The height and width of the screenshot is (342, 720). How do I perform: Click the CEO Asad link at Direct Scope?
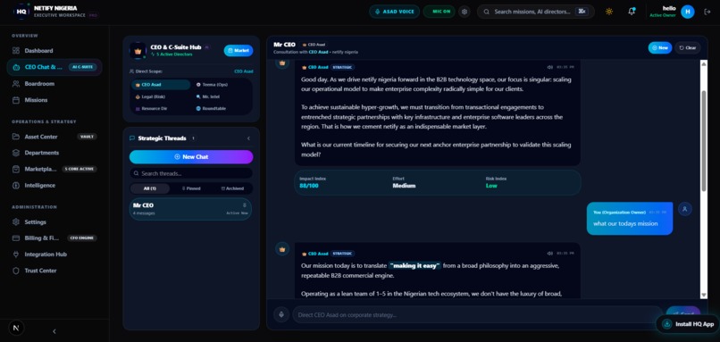[x=244, y=71]
